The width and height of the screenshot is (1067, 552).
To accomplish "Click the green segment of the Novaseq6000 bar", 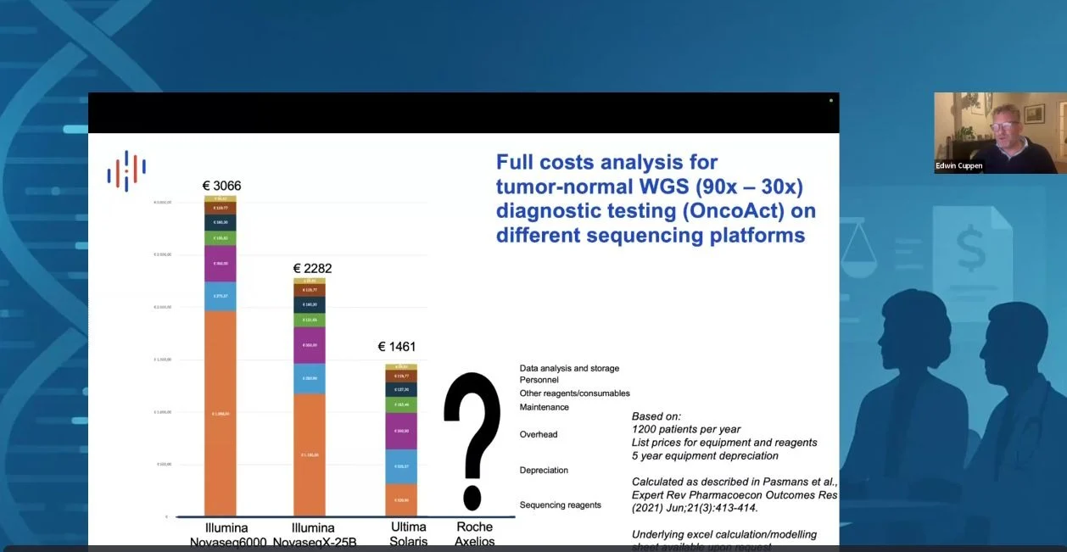I will (220, 238).
